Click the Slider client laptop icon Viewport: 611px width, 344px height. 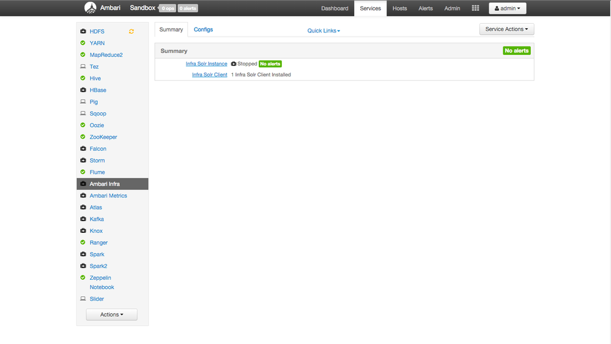coord(83,299)
